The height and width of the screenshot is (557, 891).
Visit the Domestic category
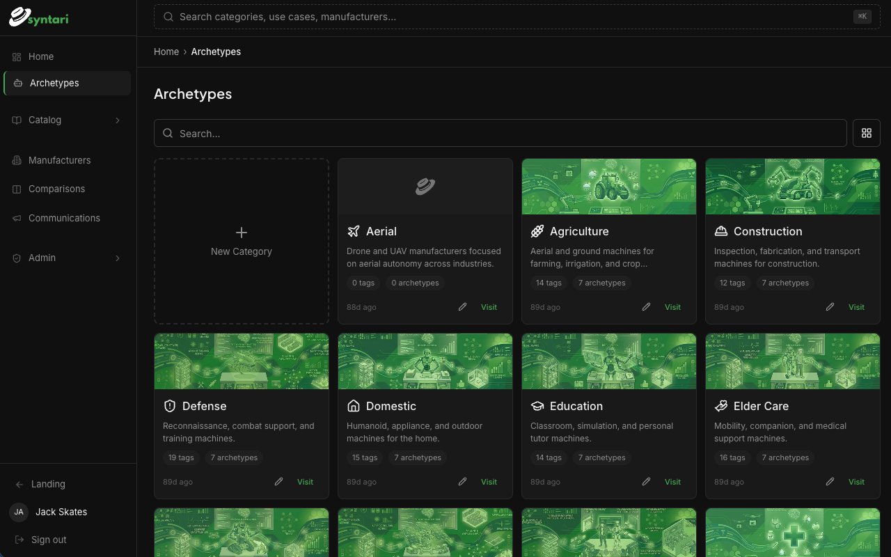click(x=489, y=482)
